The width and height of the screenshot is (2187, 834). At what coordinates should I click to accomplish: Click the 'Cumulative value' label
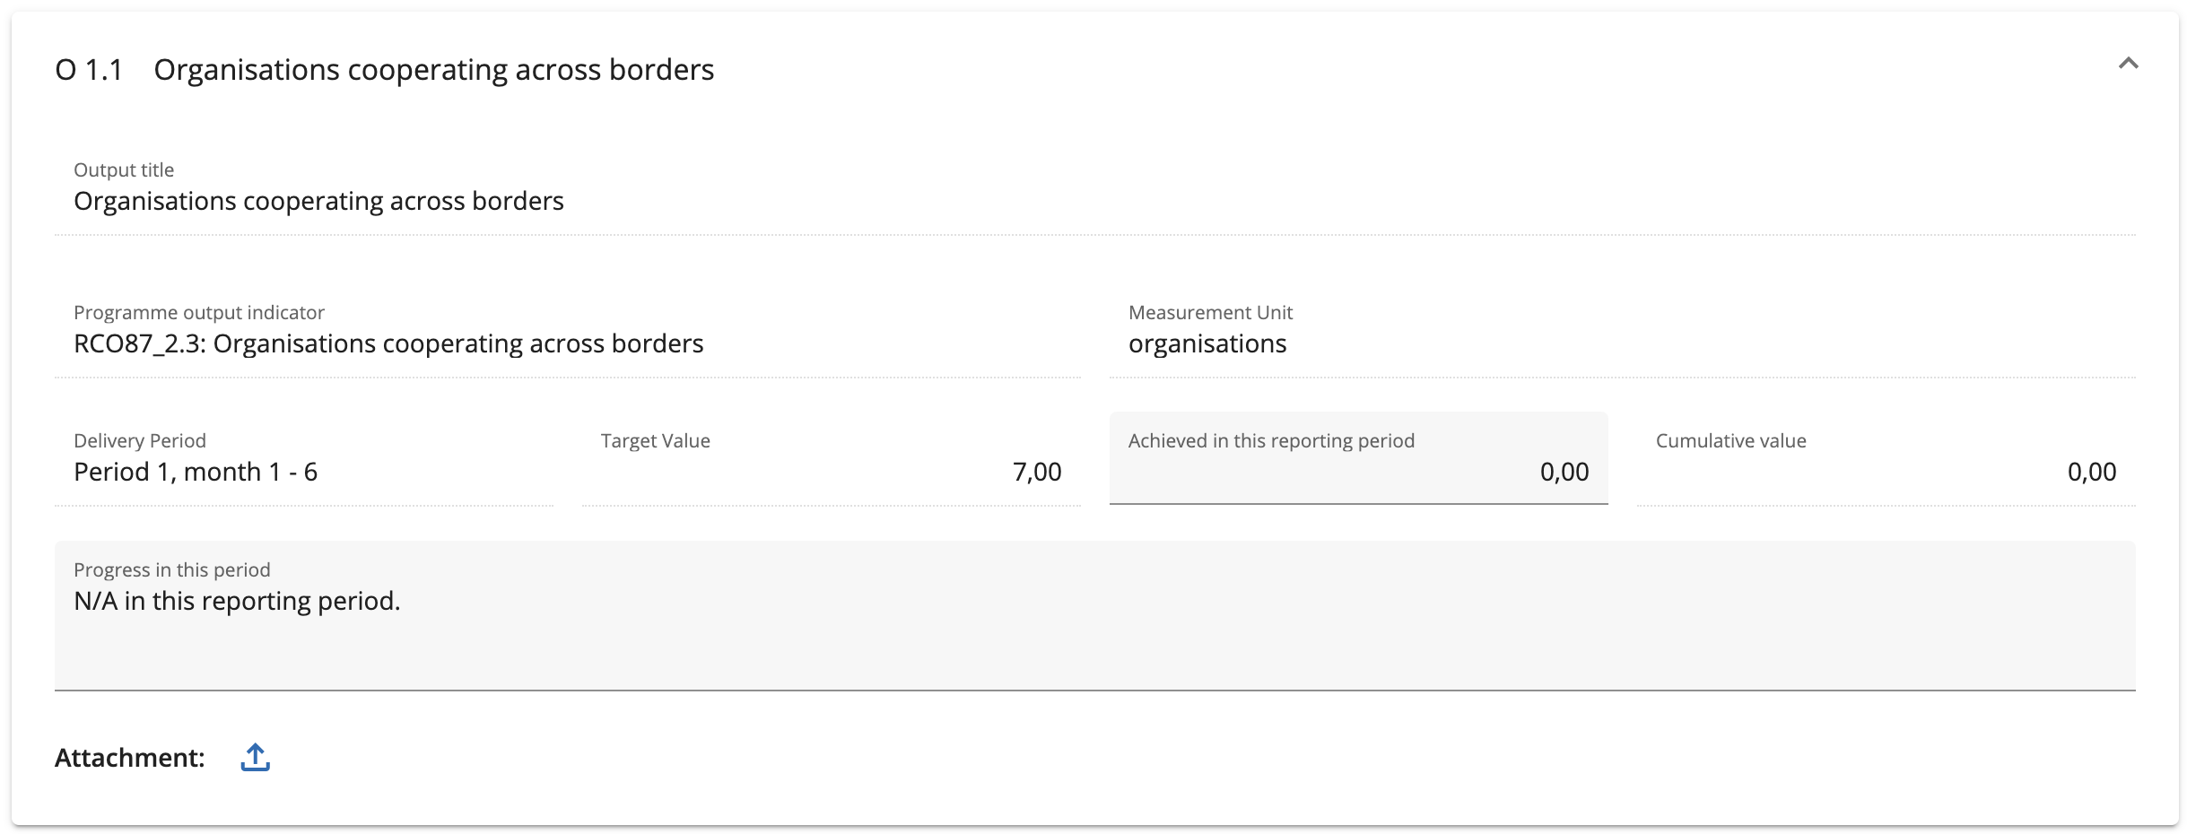(x=1730, y=441)
